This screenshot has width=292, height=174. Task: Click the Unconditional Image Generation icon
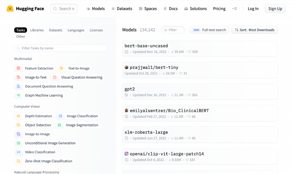[x=19, y=143]
